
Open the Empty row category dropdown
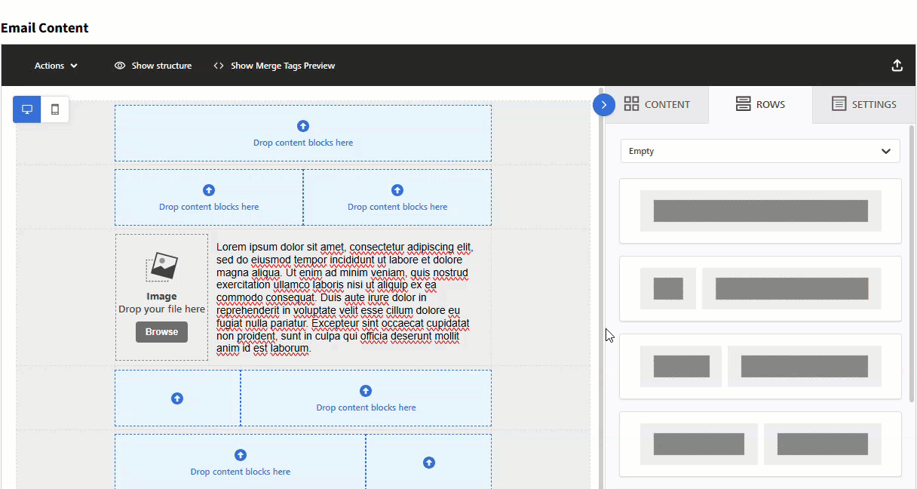click(759, 151)
